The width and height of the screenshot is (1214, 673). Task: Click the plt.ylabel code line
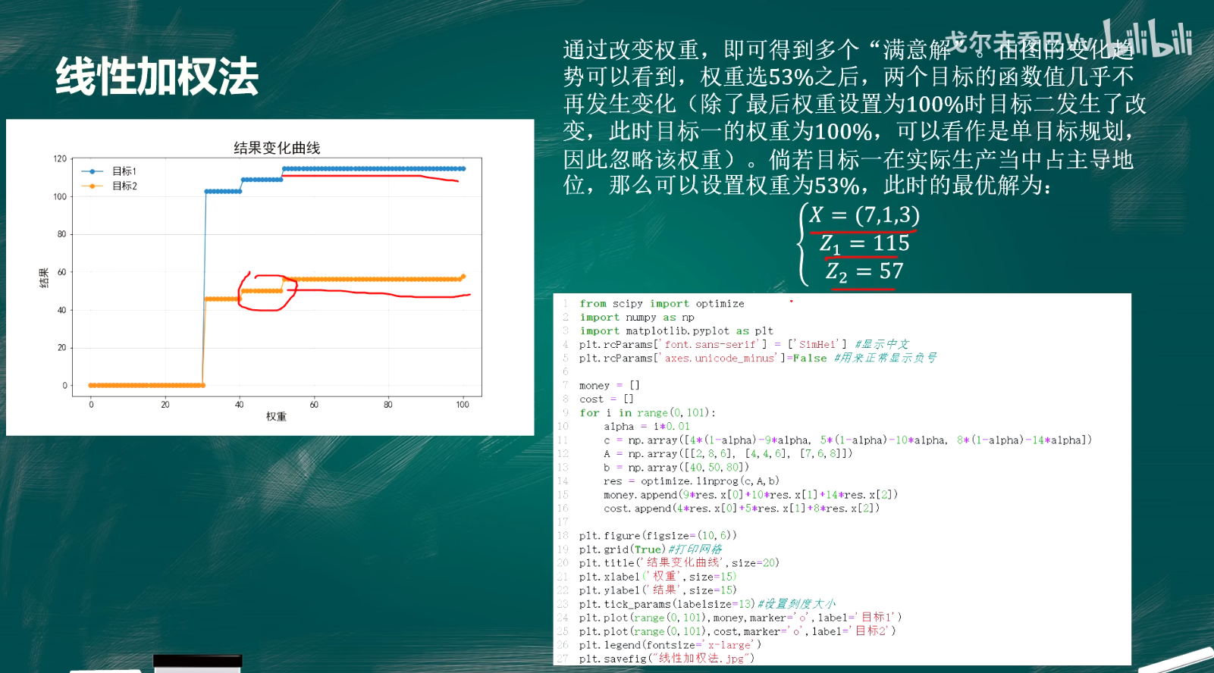tap(658, 590)
